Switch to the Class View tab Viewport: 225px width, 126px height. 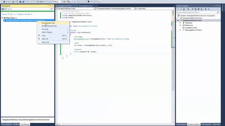[x=217, y=125]
